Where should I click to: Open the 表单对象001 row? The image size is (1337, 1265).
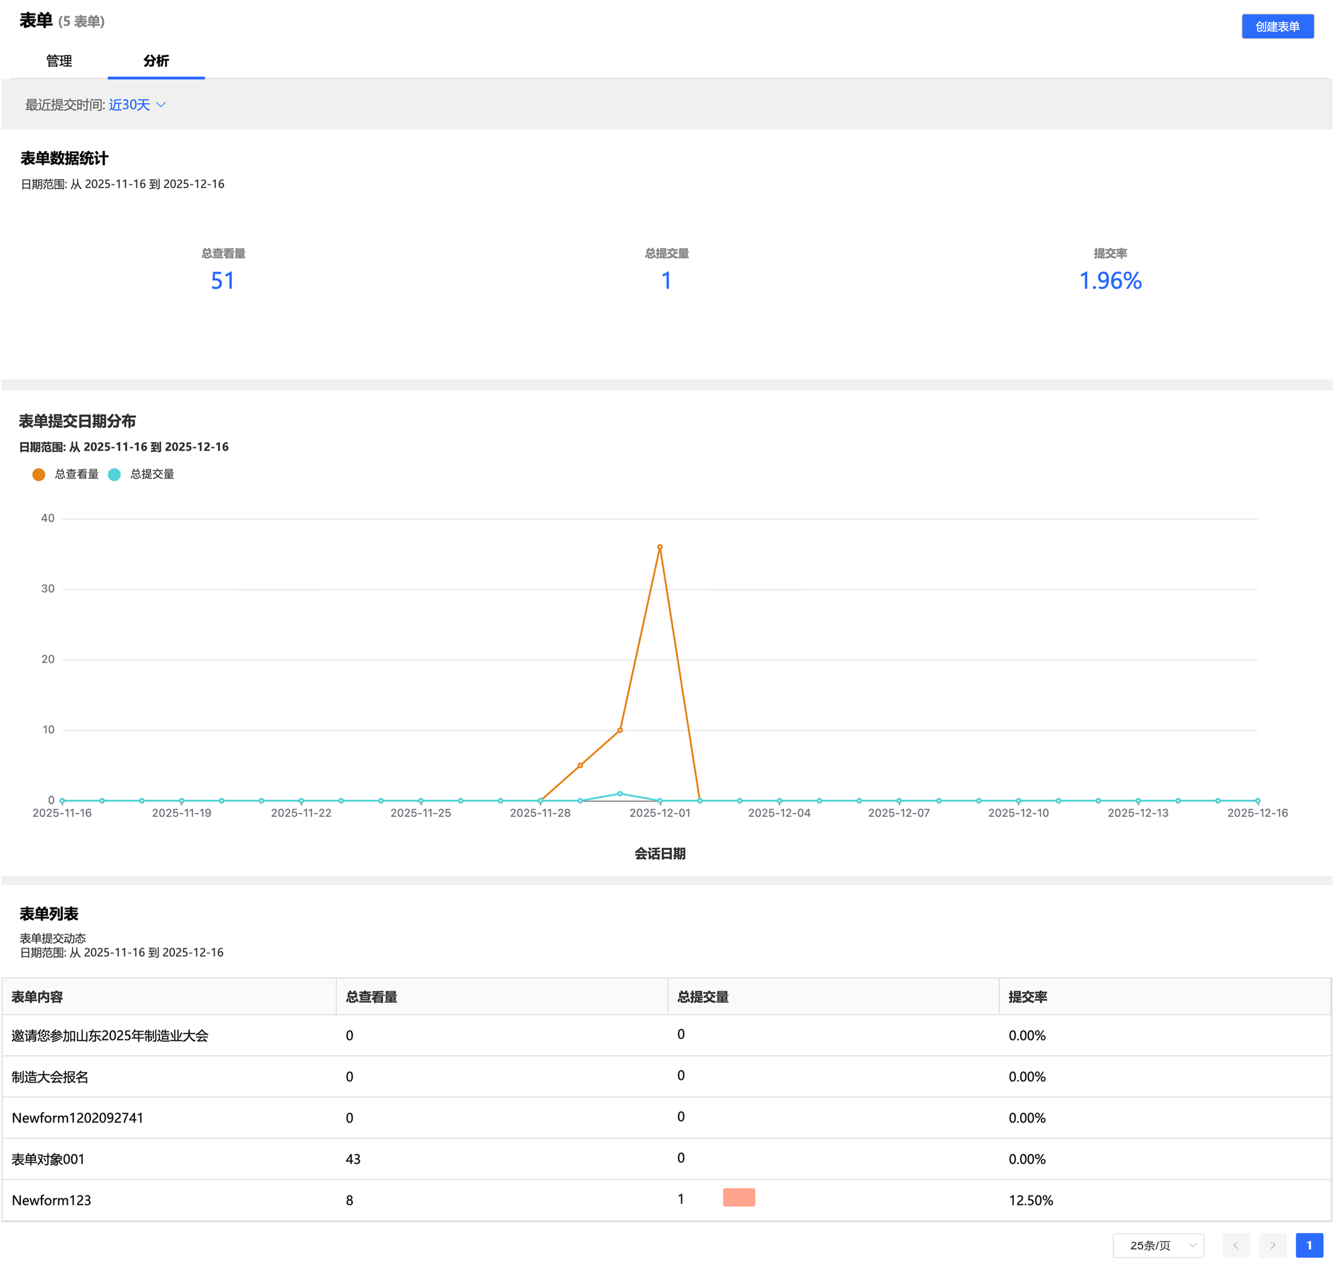point(48,1159)
